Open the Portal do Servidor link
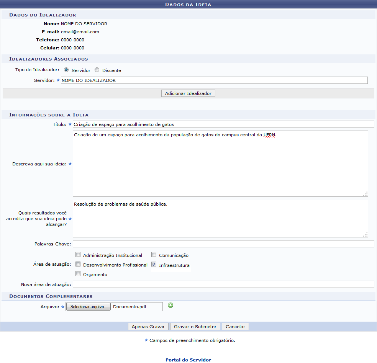The width and height of the screenshot is (377, 363). point(188,360)
